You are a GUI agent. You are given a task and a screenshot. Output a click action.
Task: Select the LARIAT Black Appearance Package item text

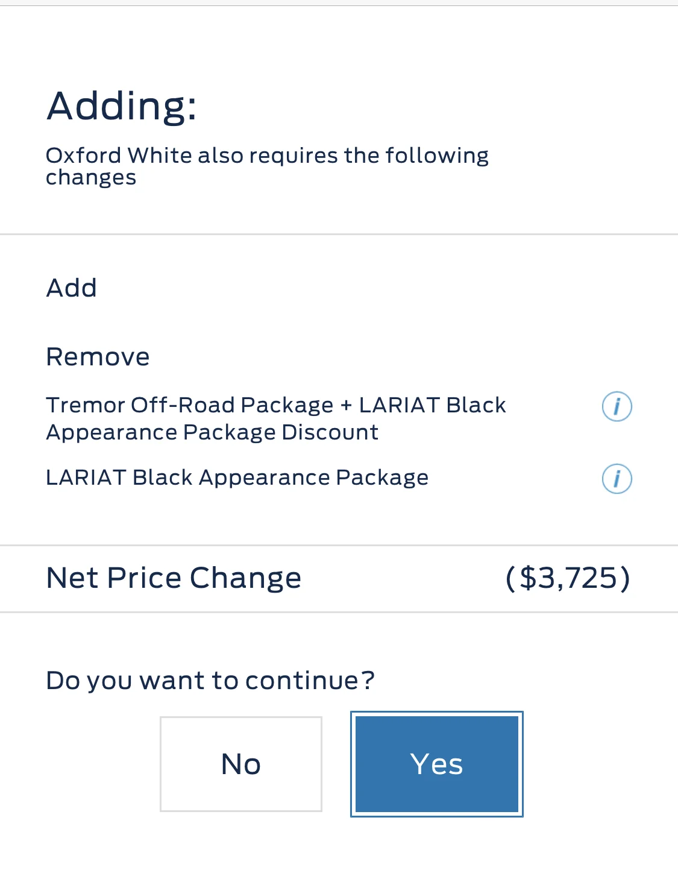237,477
